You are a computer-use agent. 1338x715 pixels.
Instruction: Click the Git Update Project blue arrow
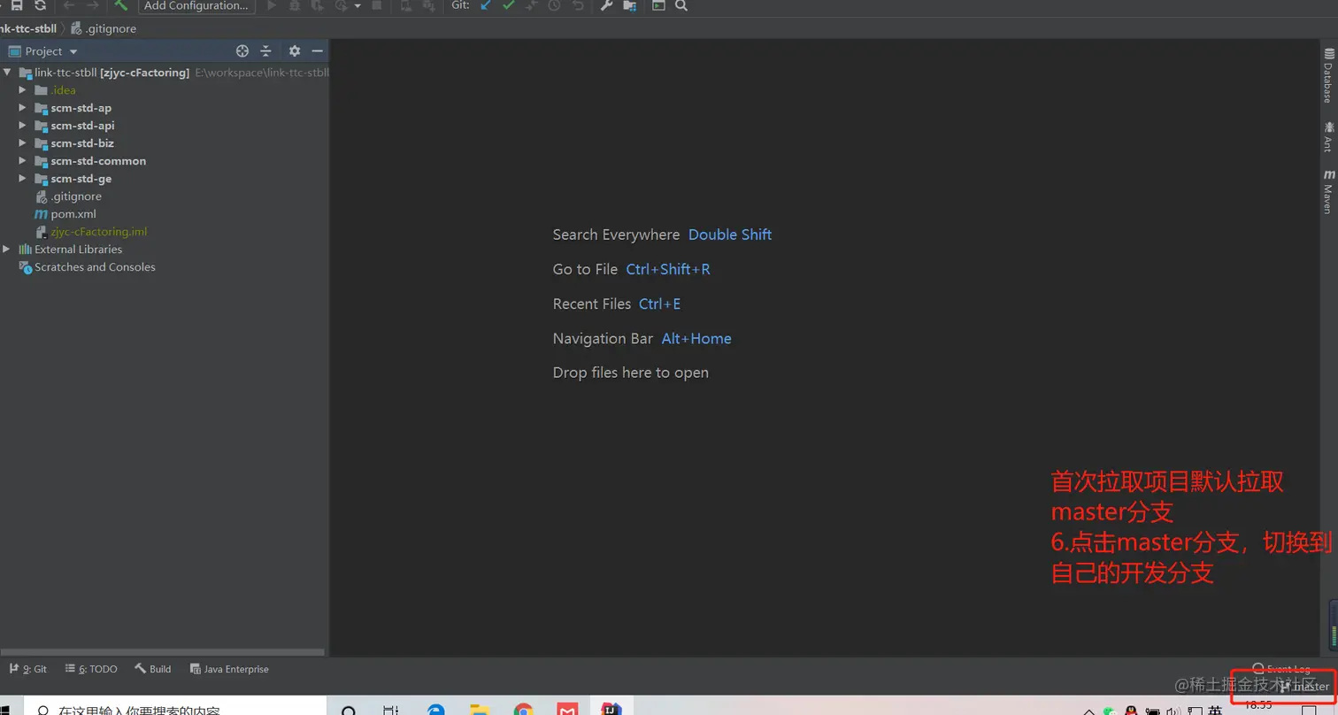(486, 5)
